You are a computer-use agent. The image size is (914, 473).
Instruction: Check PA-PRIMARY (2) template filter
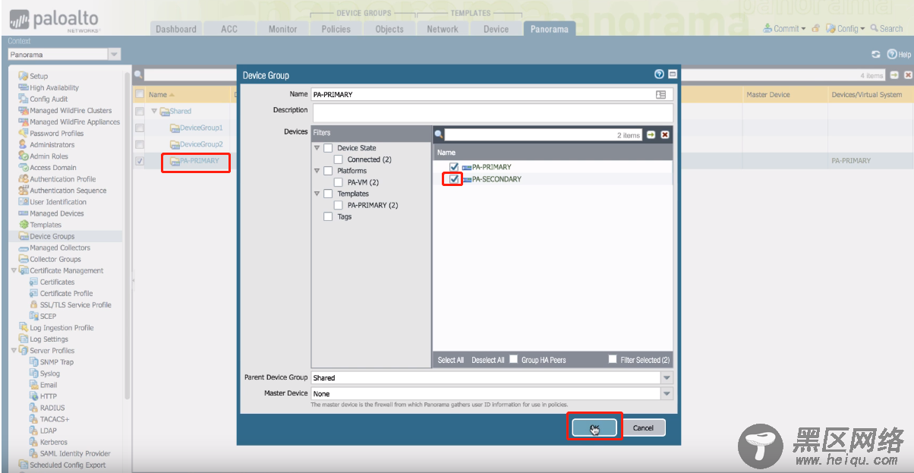pos(339,205)
